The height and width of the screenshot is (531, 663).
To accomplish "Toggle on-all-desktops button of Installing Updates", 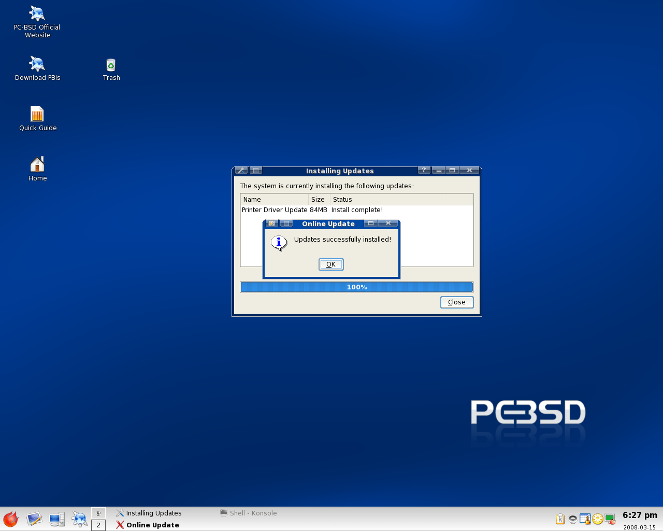I will [256, 171].
